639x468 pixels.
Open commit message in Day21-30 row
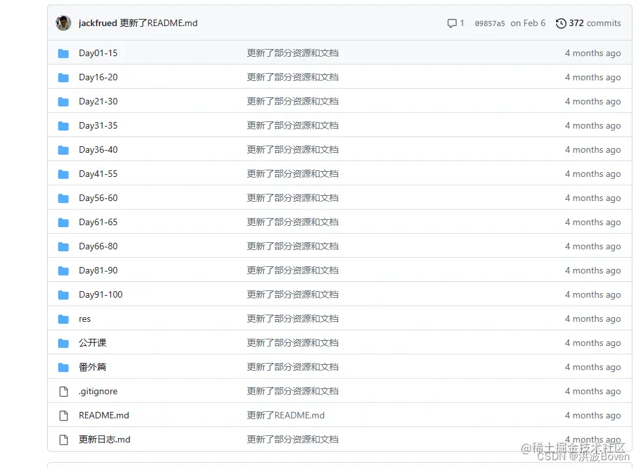[x=293, y=101]
